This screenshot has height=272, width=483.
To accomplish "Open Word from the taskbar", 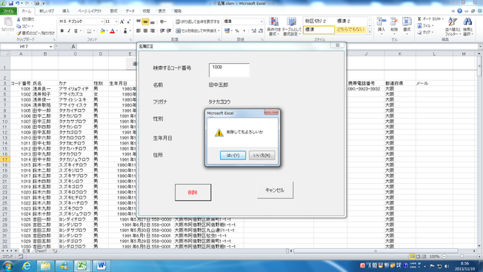I will pos(101,266).
